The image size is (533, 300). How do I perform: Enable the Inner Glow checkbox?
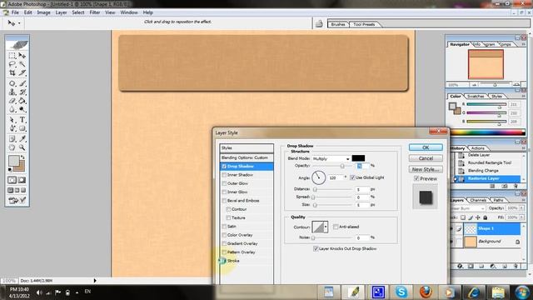[224, 192]
